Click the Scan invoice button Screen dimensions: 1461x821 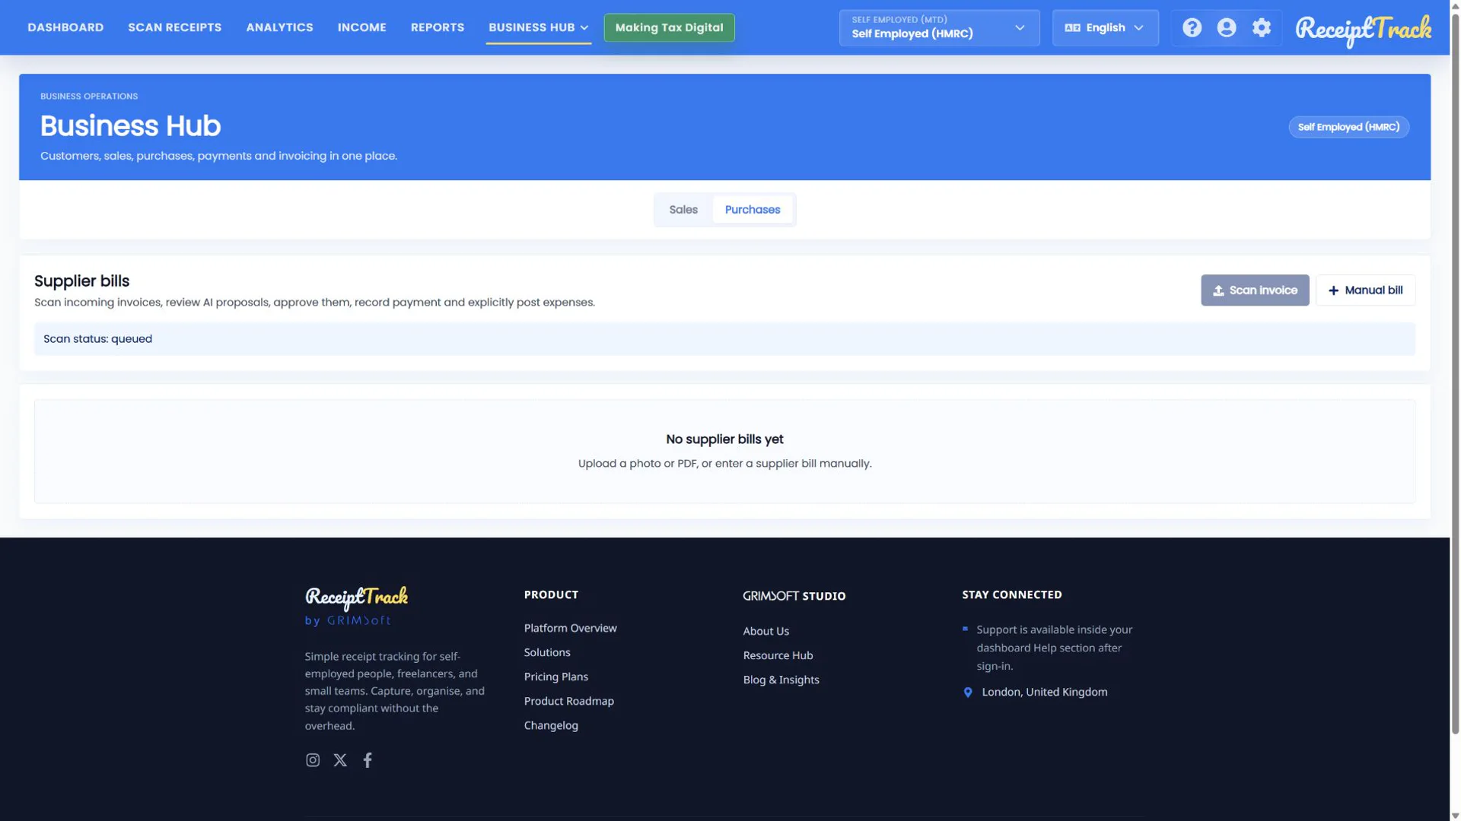click(1255, 290)
